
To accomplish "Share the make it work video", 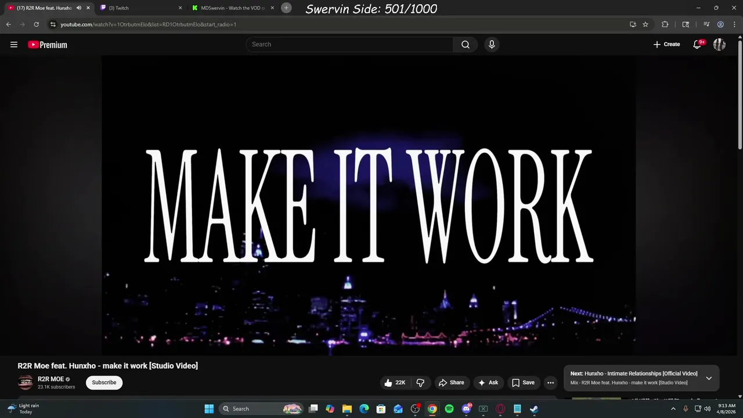I will 452,383.
